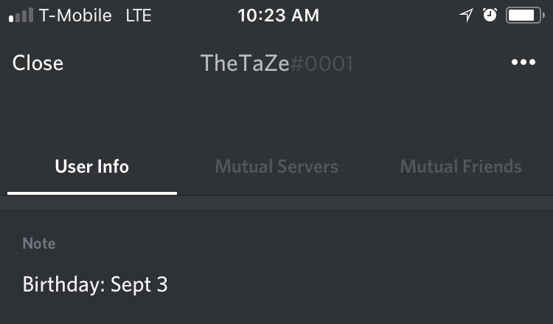Viewport: 553px width, 324px height.
Task: Tap the white underline beneath User Info
Action: [x=91, y=193]
